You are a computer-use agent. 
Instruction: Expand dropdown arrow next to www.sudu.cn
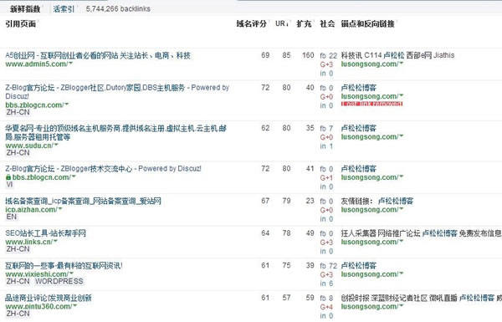point(56,145)
